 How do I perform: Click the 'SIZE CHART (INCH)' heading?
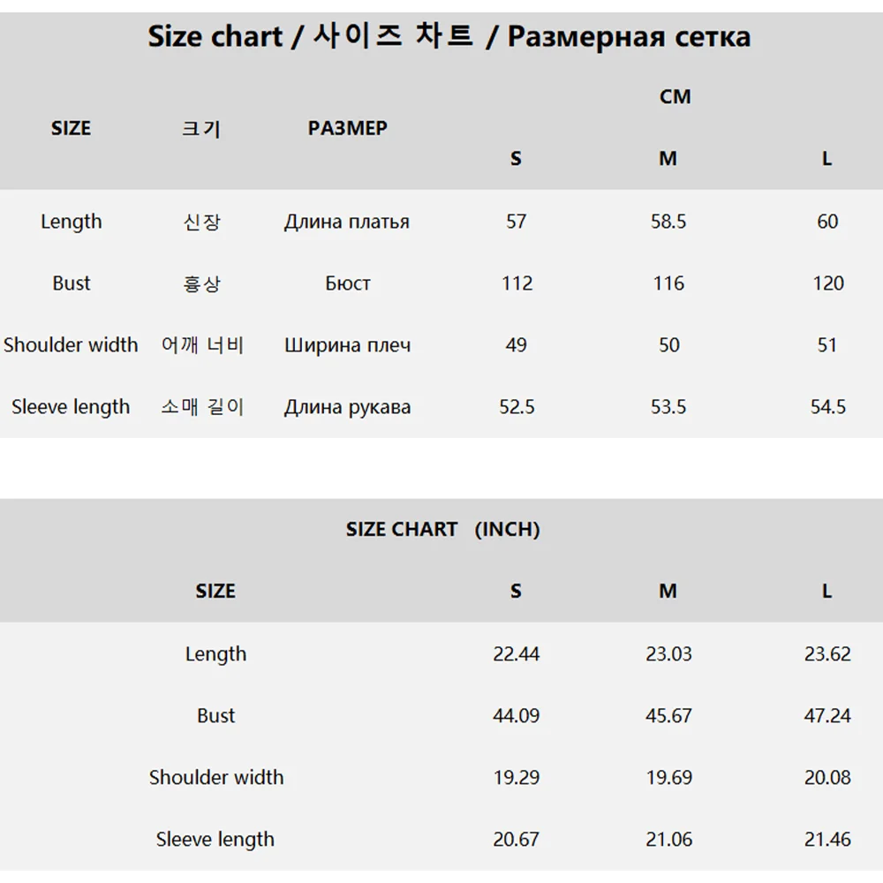[442, 530]
